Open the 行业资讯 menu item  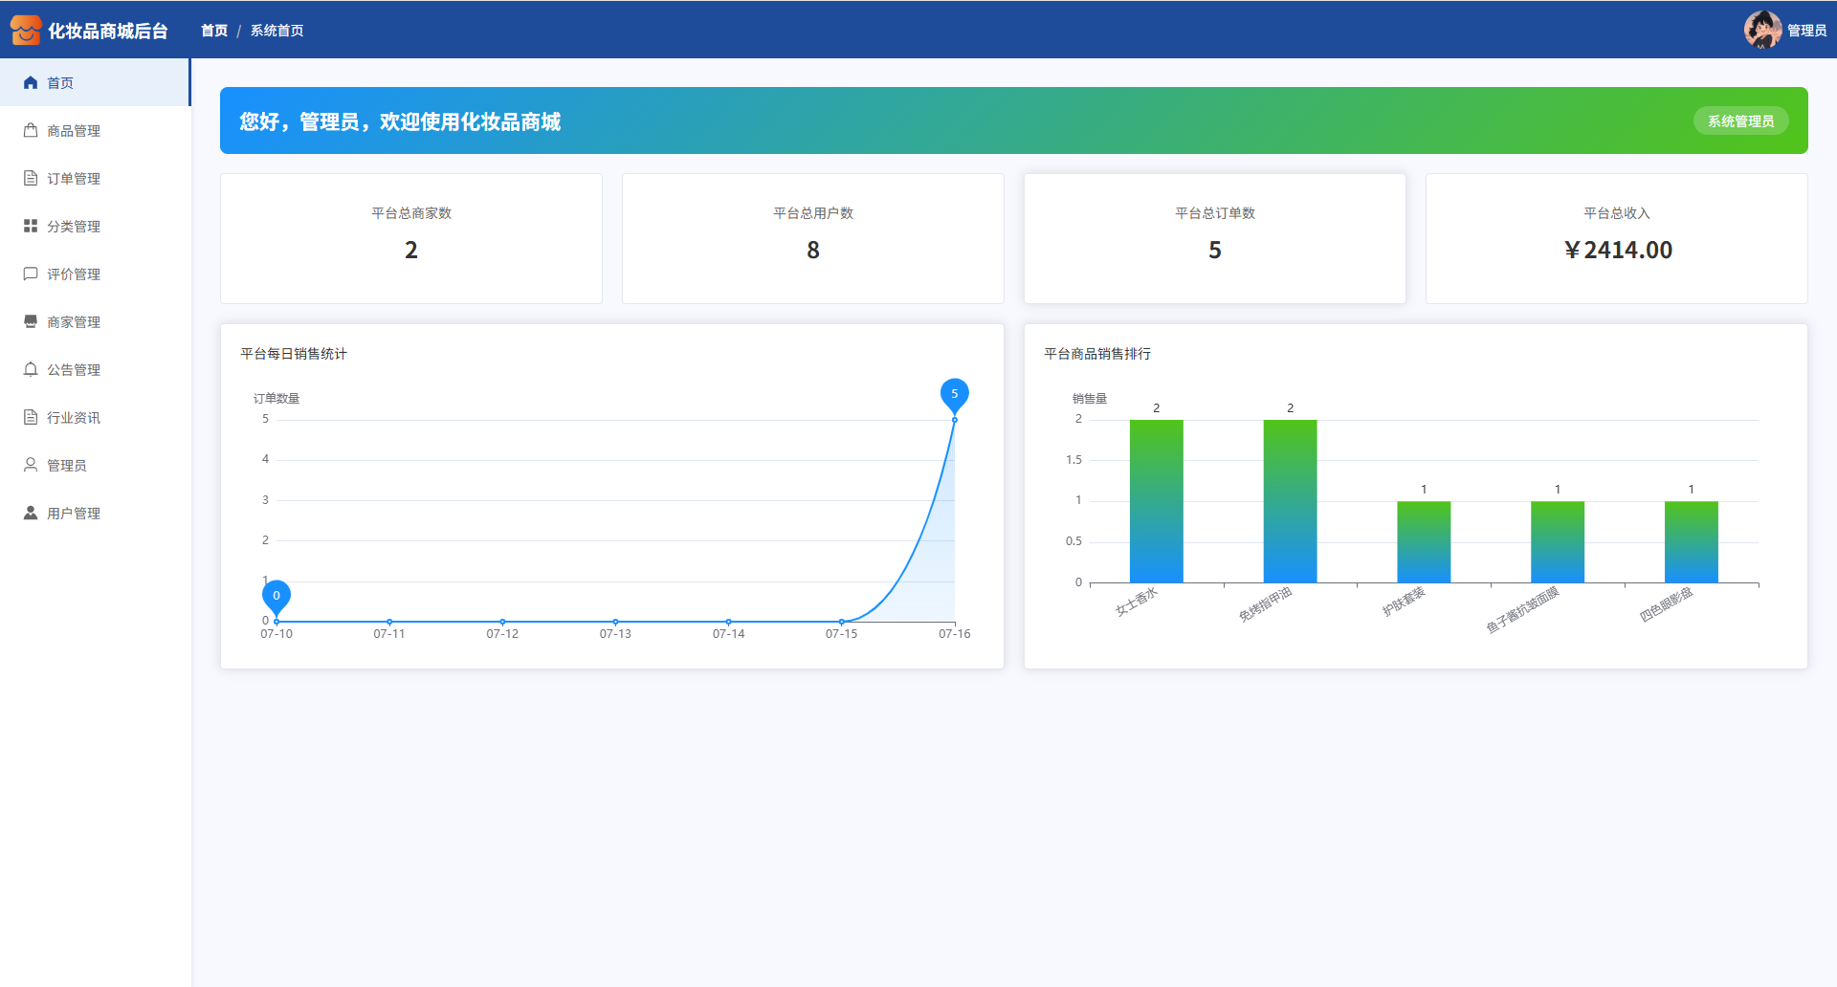pyautogui.click(x=74, y=418)
